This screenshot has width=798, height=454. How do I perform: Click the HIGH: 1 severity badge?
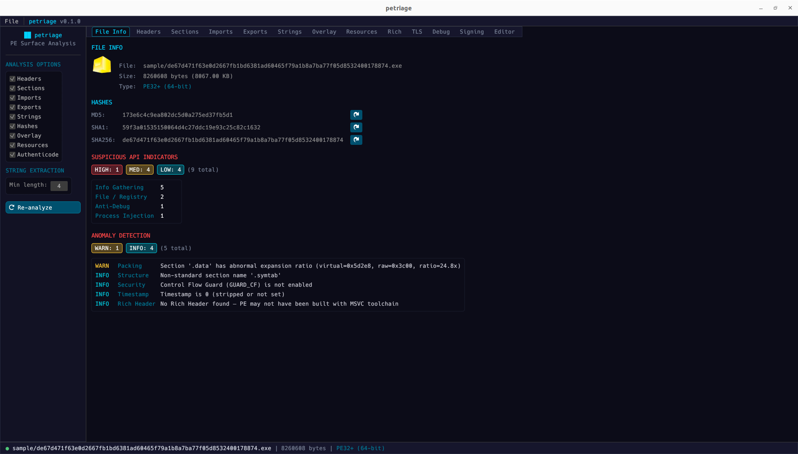tap(107, 169)
